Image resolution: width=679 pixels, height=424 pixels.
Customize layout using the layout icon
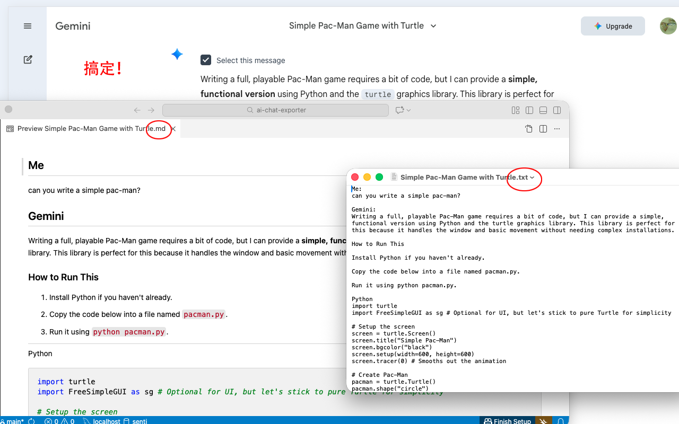(516, 110)
